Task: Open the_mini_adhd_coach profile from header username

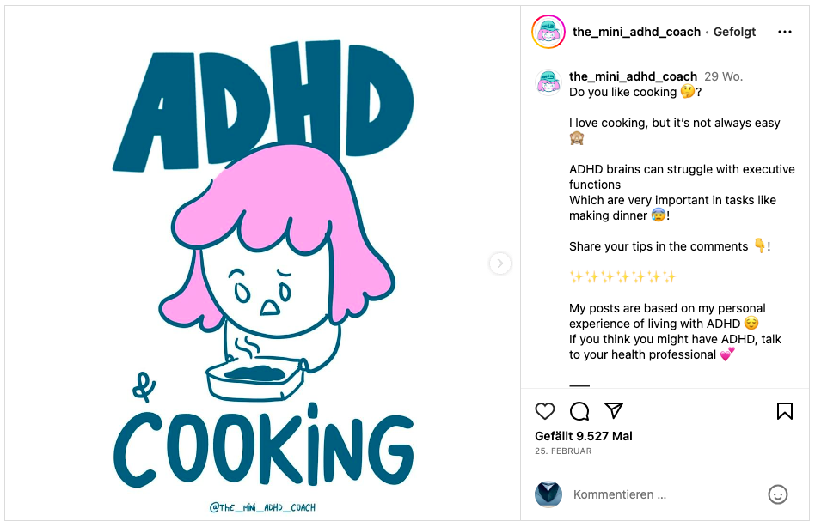Action: (x=637, y=32)
